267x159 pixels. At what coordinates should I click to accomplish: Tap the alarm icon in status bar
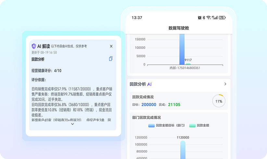tap(199, 17)
